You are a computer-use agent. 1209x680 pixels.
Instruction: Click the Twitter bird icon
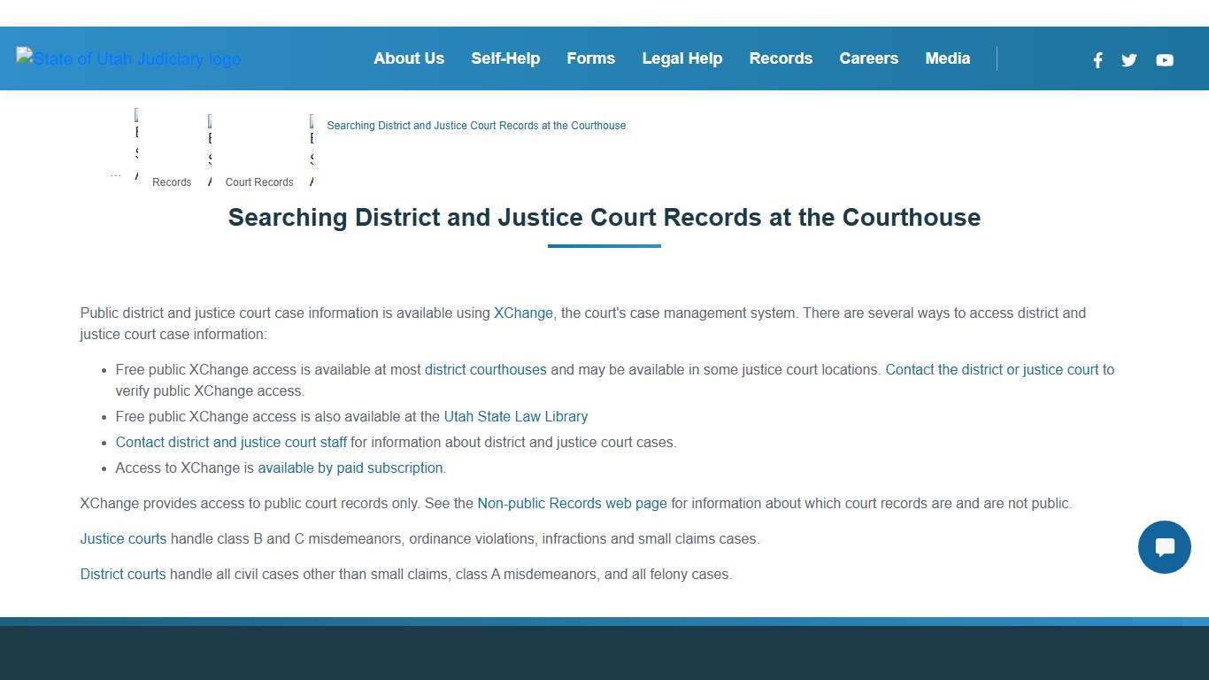coord(1128,60)
